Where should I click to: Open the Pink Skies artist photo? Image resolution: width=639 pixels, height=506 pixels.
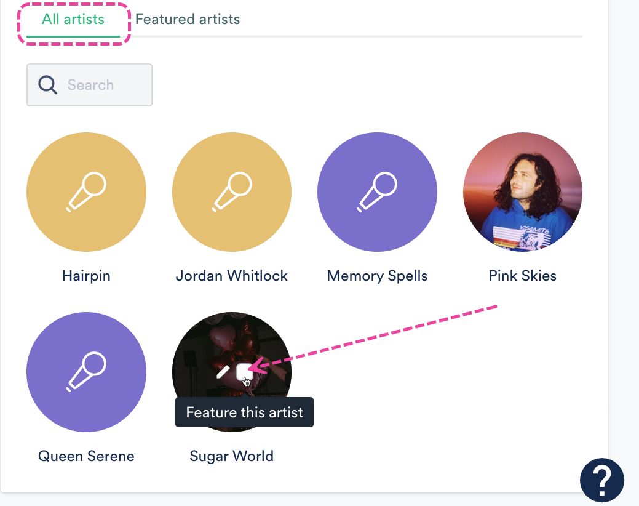coord(522,192)
